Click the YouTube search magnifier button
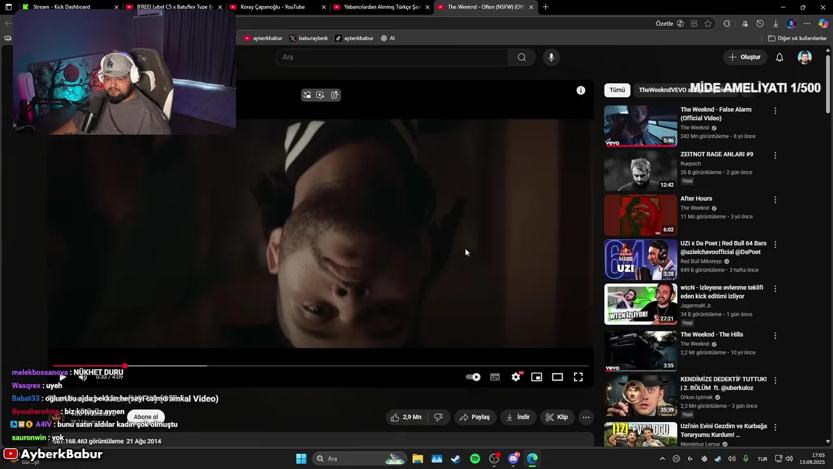This screenshot has height=469, width=833. 522,57
